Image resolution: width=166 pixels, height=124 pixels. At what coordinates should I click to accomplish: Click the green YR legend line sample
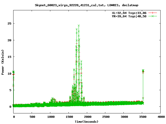coord(153,16)
